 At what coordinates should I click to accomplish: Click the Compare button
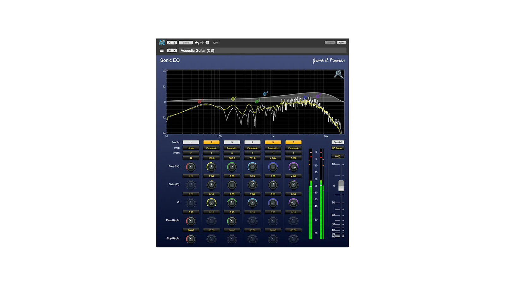330,43
